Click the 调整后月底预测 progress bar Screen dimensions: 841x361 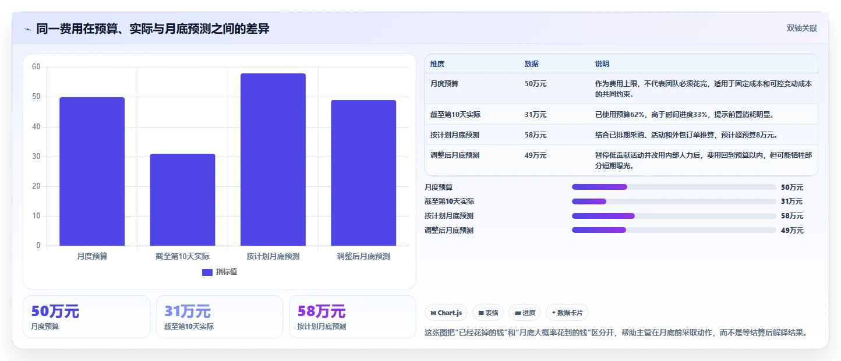(674, 230)
